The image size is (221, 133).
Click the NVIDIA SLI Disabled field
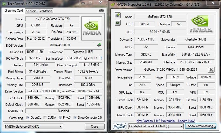(64, 111)
